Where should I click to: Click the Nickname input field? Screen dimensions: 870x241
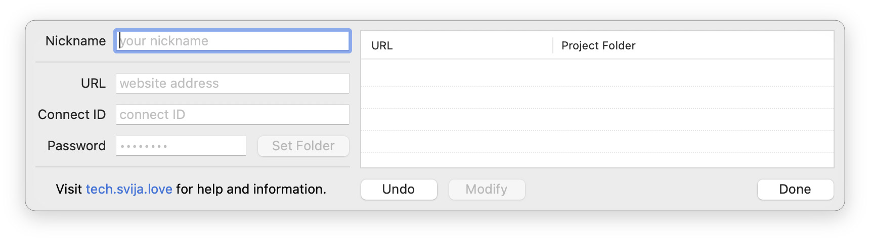coord(233,41)
